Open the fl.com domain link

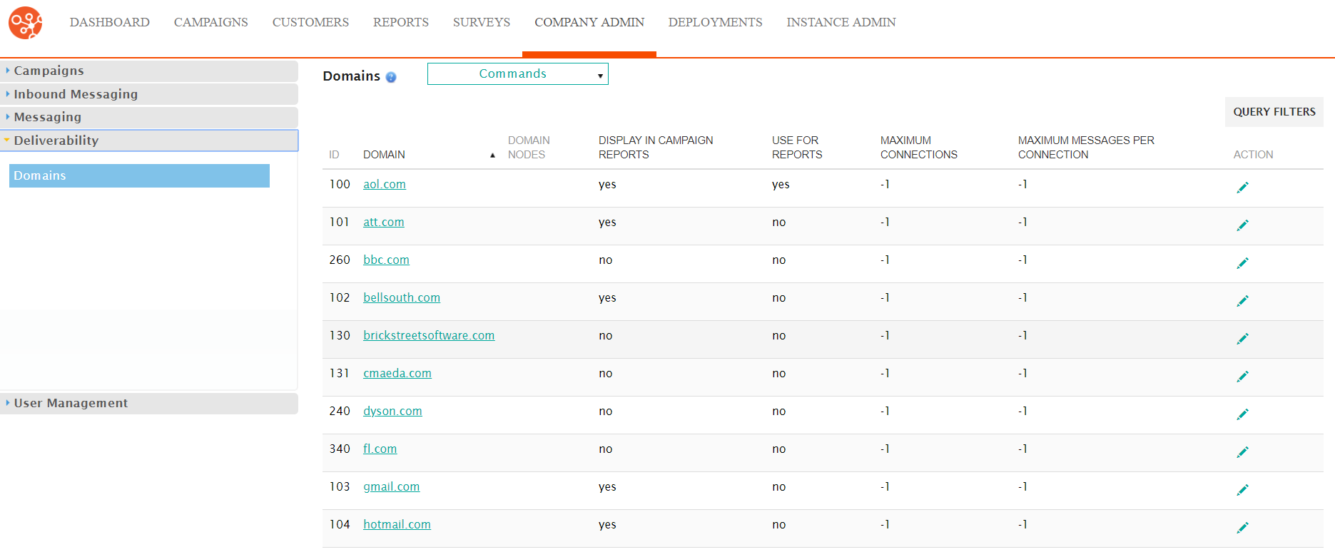380,449
